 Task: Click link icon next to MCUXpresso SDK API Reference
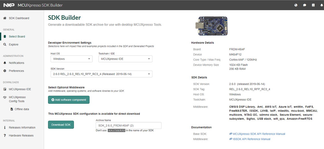tap(231, 134)
